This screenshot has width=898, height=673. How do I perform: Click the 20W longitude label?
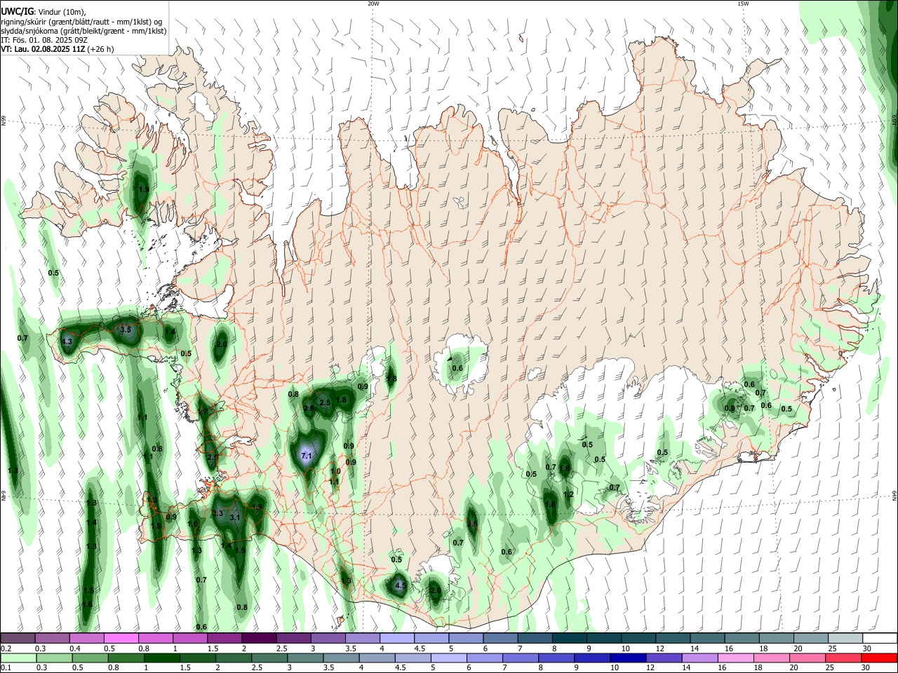373,4
